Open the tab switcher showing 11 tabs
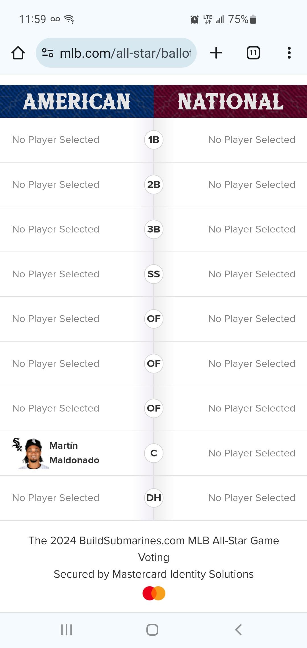This screenshot has width=307, height=648. coord(253,53)
